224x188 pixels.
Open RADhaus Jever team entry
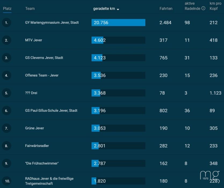(49, 181)
